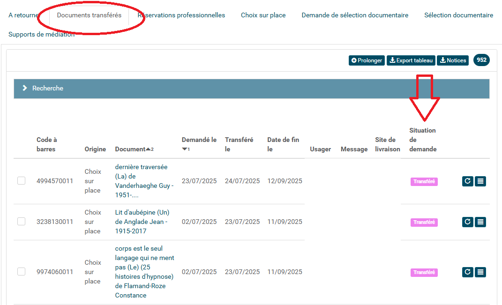Image resolution: width=502 pixels, height=305 pixels.
Task: Click the download icon inside the Notices button
Action: (x=442, y=60)
